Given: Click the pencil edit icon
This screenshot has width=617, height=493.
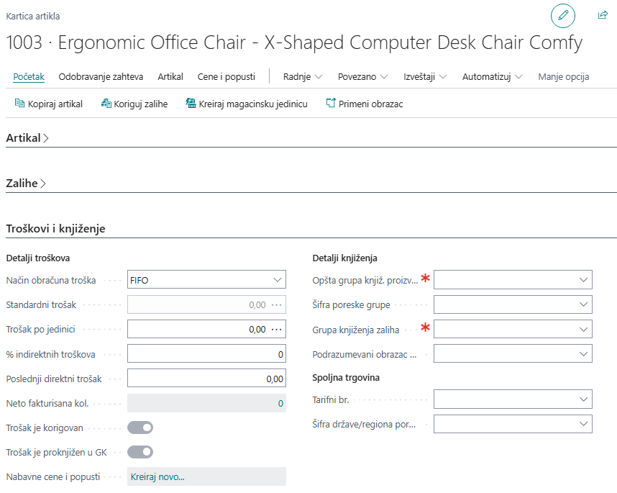Looking at the screenshot, I should tap(563, 15).
